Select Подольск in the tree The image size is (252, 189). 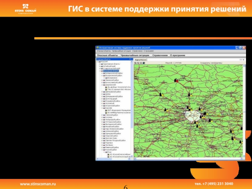point(109,143)
